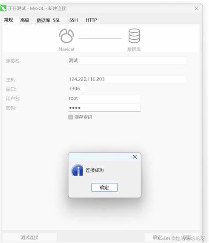Image resolution: width=209 pixels, height=243 pixels.
Task: Click the database cylinder icon
Action: point(134,36)
